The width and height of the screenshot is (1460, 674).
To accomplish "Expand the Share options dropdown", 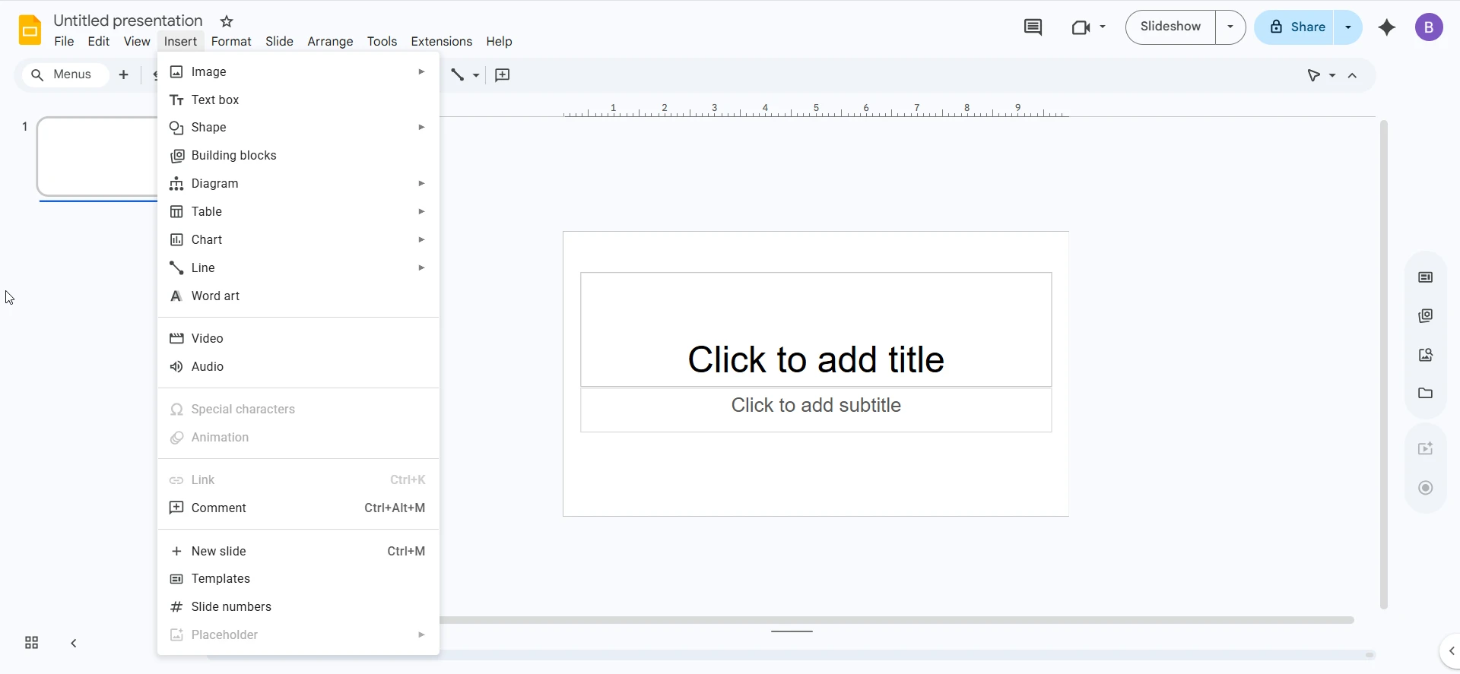I will [x=1348, y=27].
